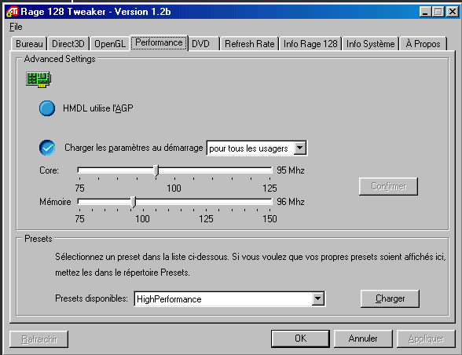The height and width of the screenshot is (355, 462).
Task: Click the Charger button
Action: pos(390,298)
